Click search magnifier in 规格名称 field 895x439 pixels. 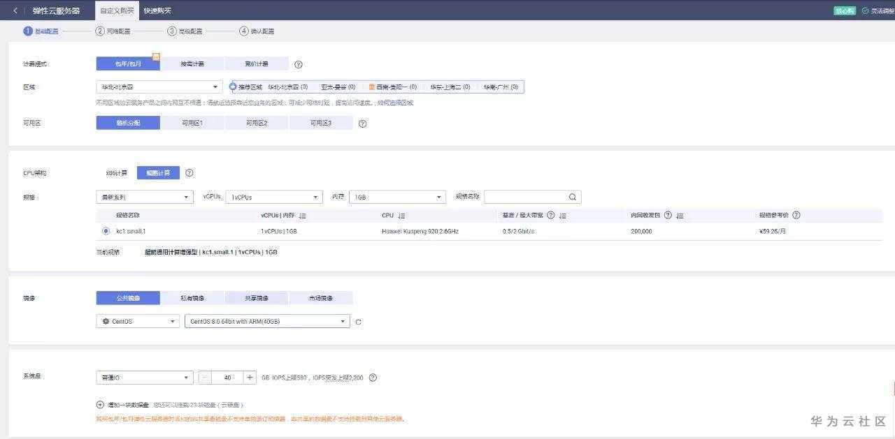tap(573, 197)
